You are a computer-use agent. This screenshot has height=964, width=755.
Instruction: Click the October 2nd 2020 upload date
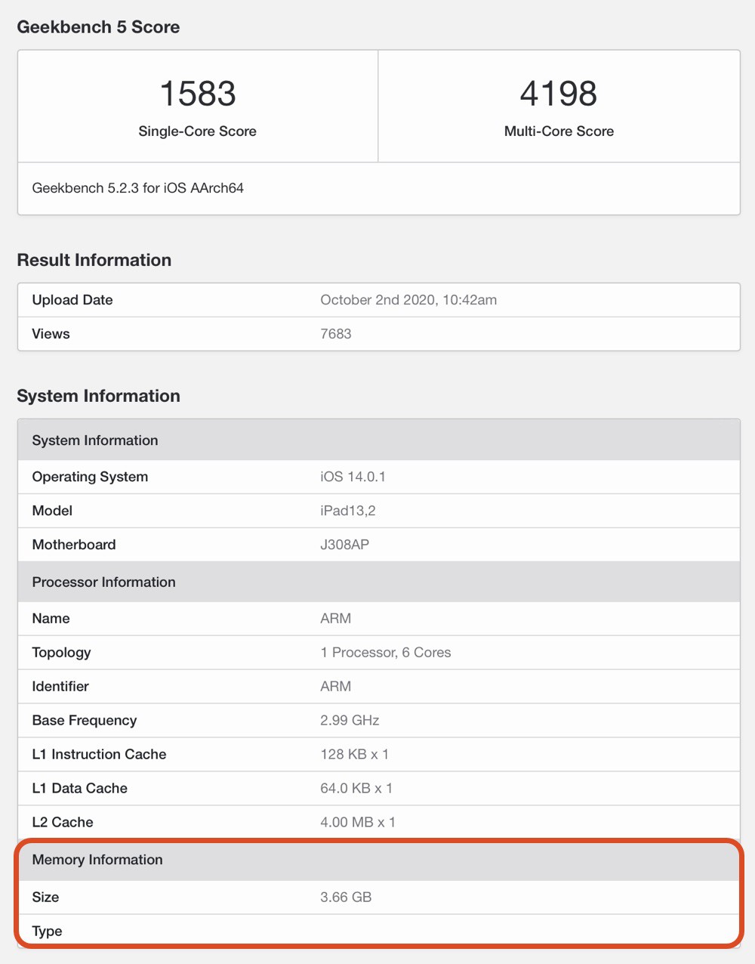[x=408, y=300]
